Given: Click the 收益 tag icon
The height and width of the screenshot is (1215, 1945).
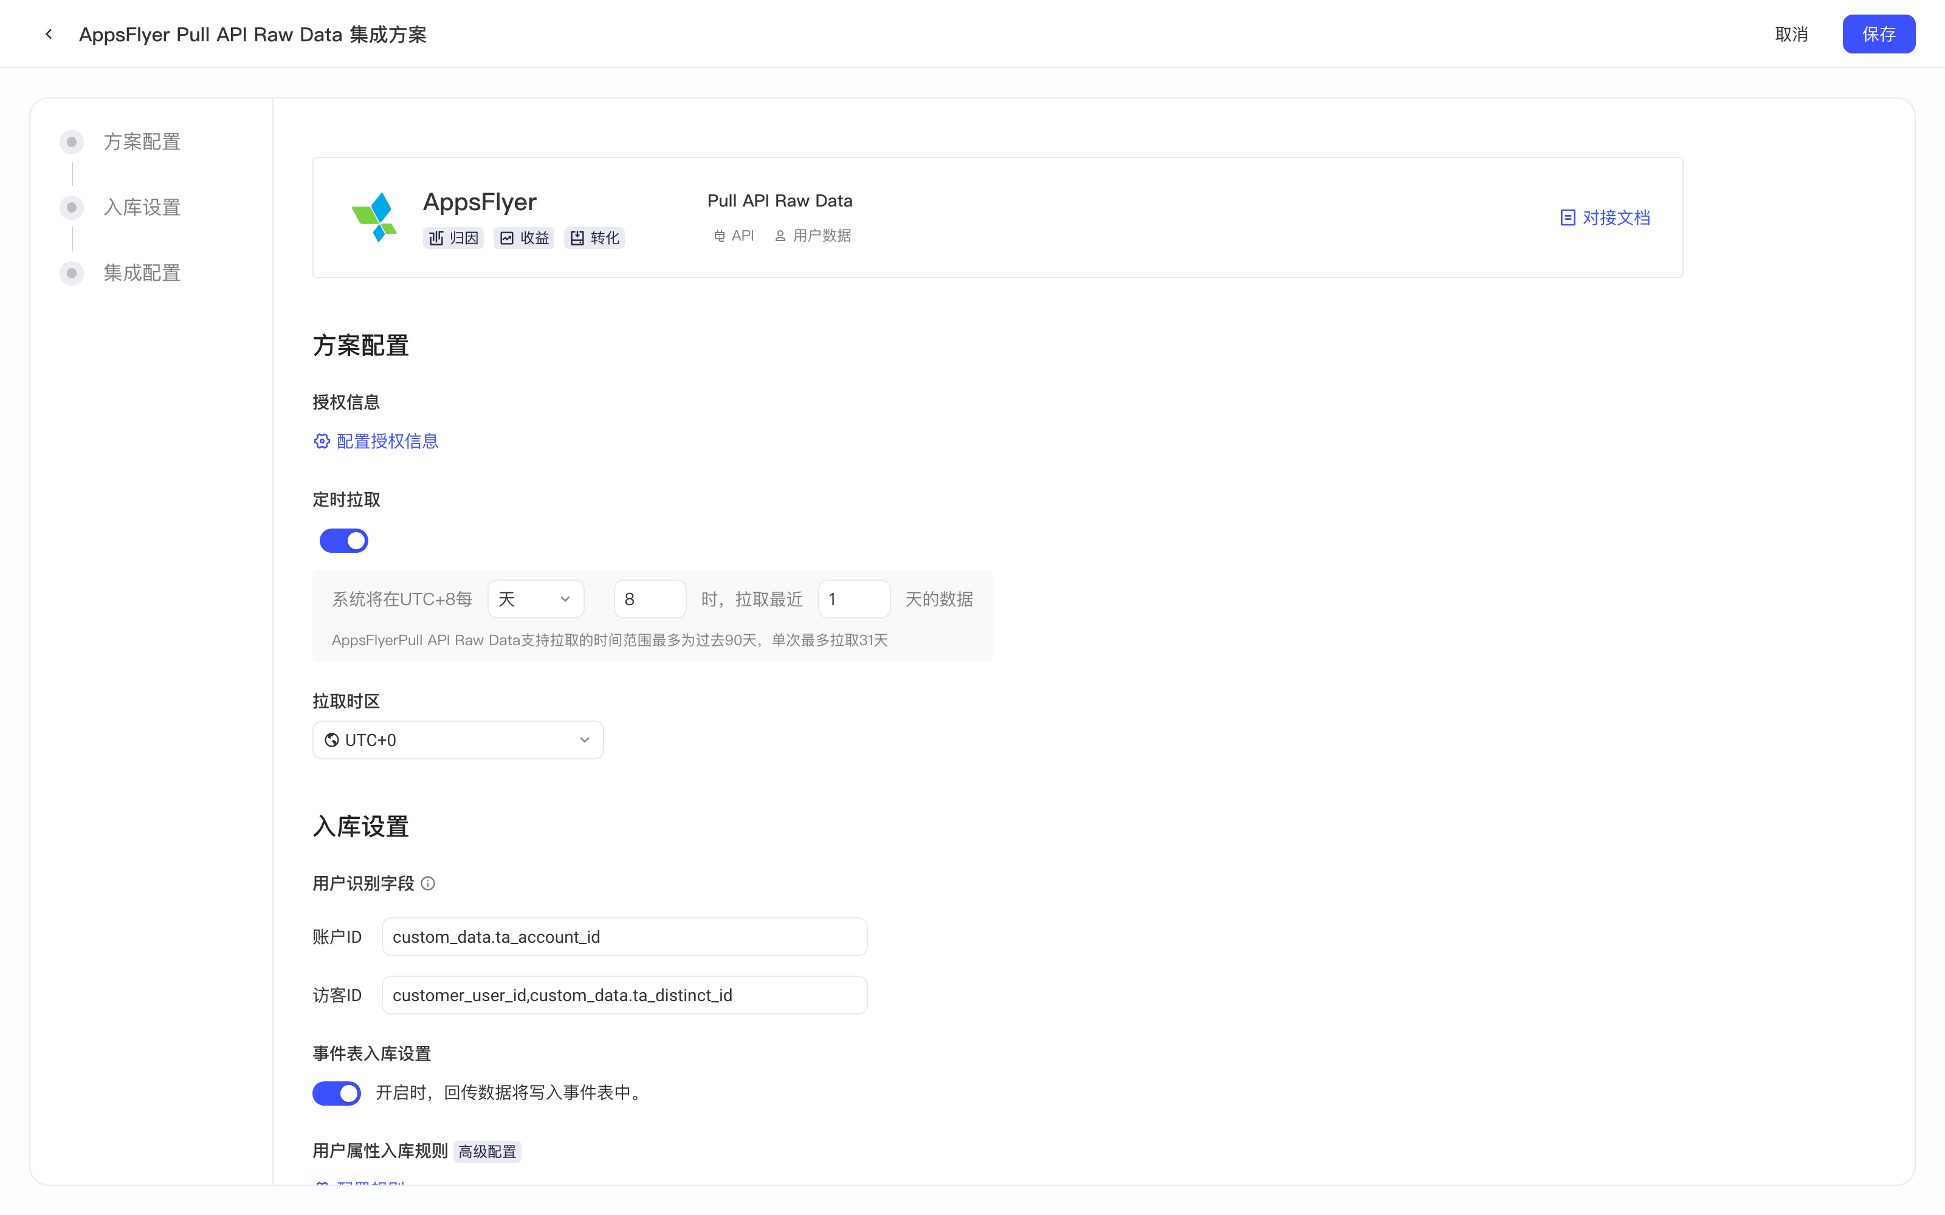Looking at the screenshot, I should coord(507,238).
